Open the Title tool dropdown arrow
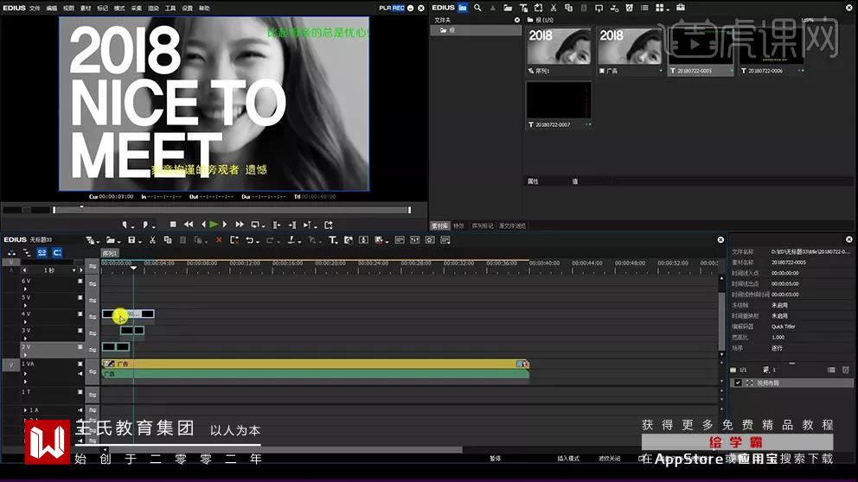This screenshot has width=858, height=482. 337,242
